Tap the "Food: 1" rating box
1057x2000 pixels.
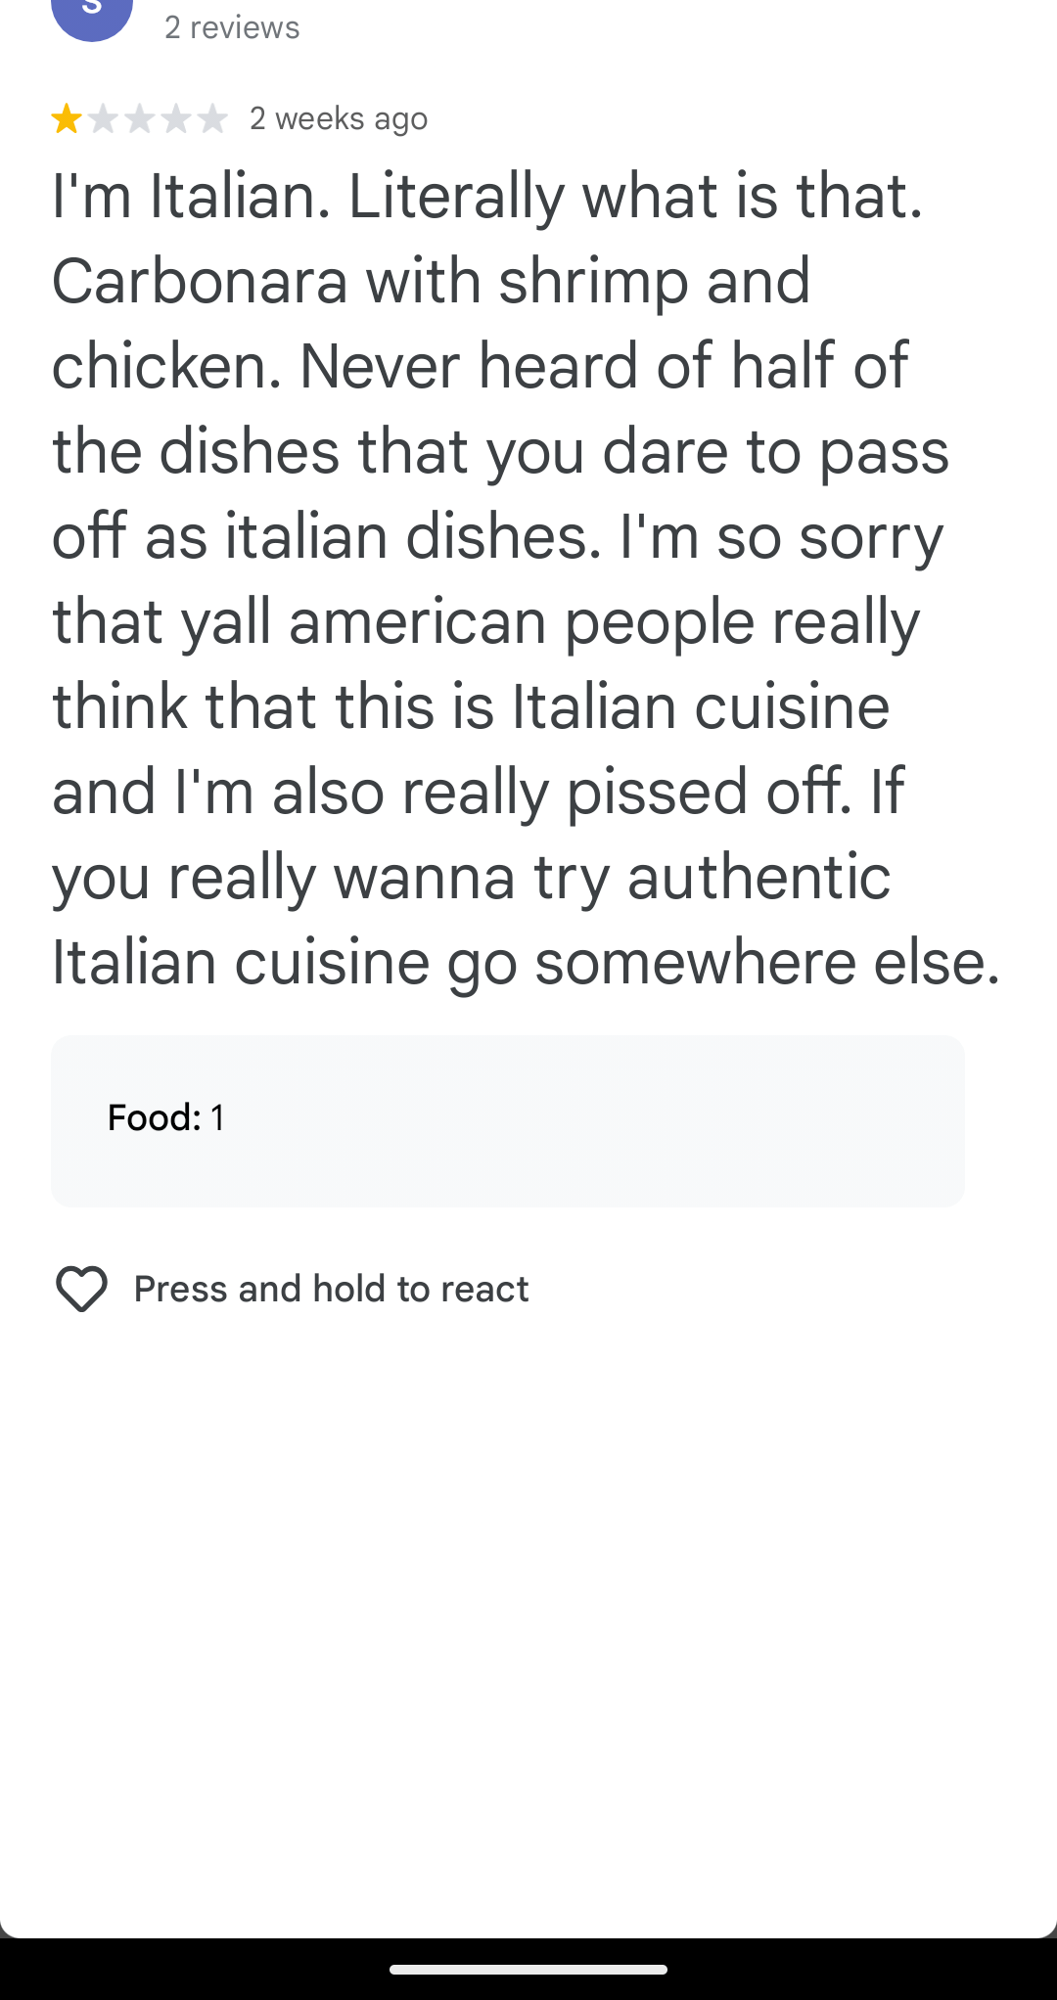click(x=507, y=1120)
